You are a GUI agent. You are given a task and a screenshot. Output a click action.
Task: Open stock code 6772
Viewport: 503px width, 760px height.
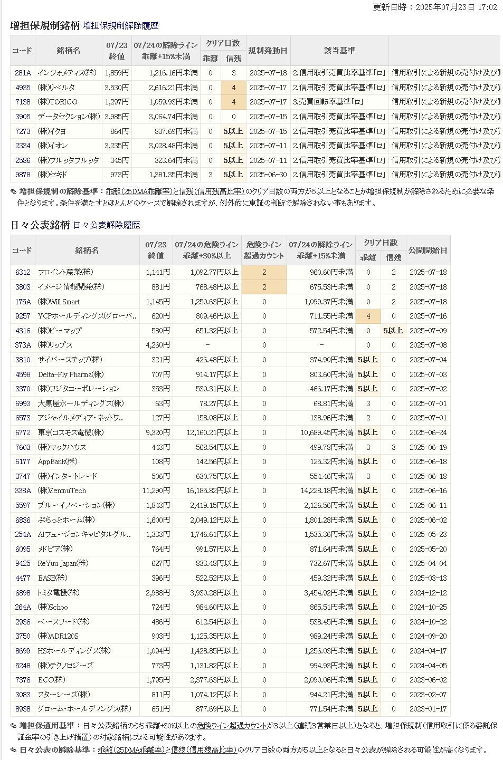tap(23, 432)
